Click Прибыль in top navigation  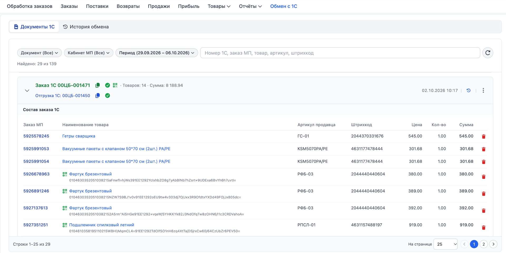(189, 6)
